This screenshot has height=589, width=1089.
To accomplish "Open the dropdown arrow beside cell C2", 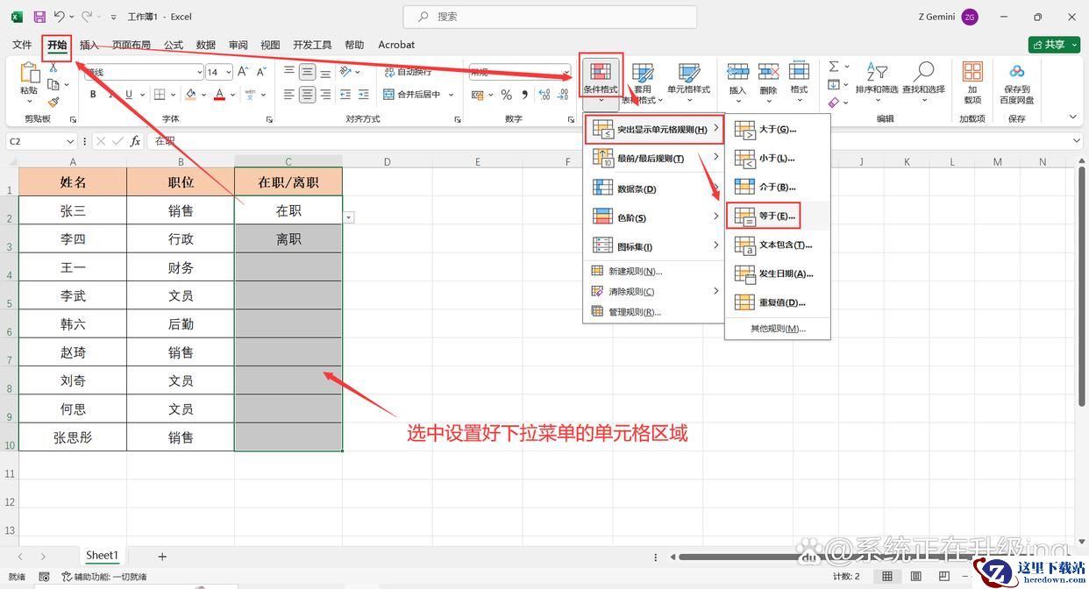I will tap(349, 216).
